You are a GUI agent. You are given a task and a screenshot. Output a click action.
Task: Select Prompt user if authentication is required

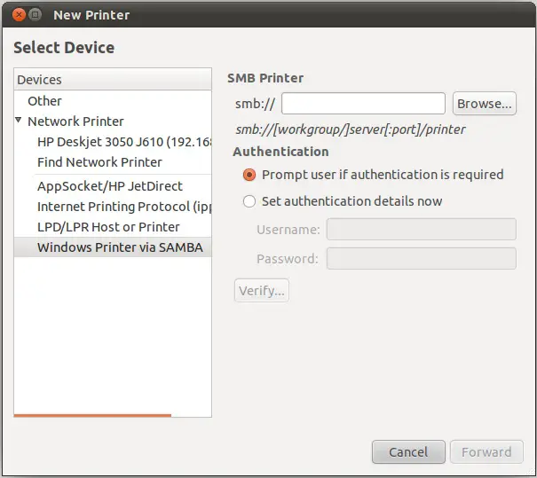pyautogui.click(x=249, y=175)
